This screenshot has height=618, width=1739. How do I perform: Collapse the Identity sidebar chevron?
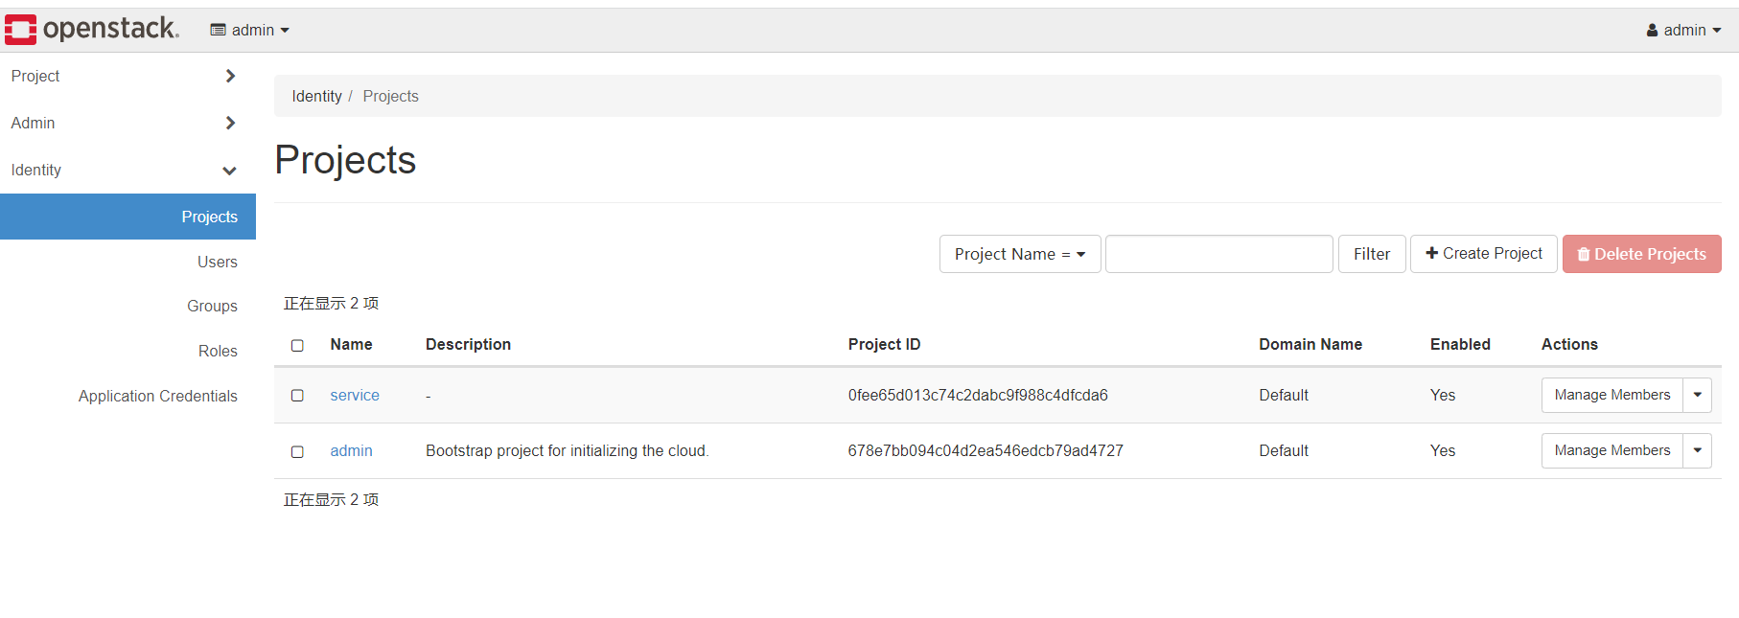point(229,171)
